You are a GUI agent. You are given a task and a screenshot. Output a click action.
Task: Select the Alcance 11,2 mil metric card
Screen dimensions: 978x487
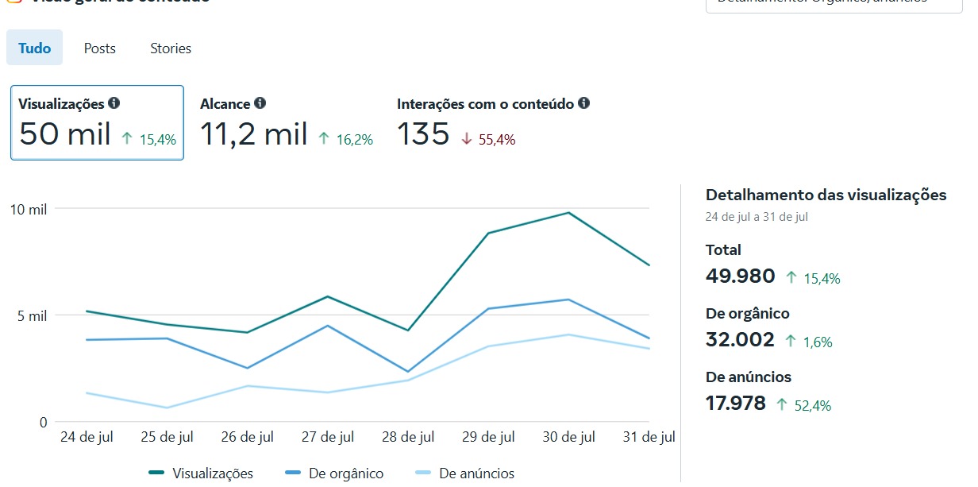(286, 123)
